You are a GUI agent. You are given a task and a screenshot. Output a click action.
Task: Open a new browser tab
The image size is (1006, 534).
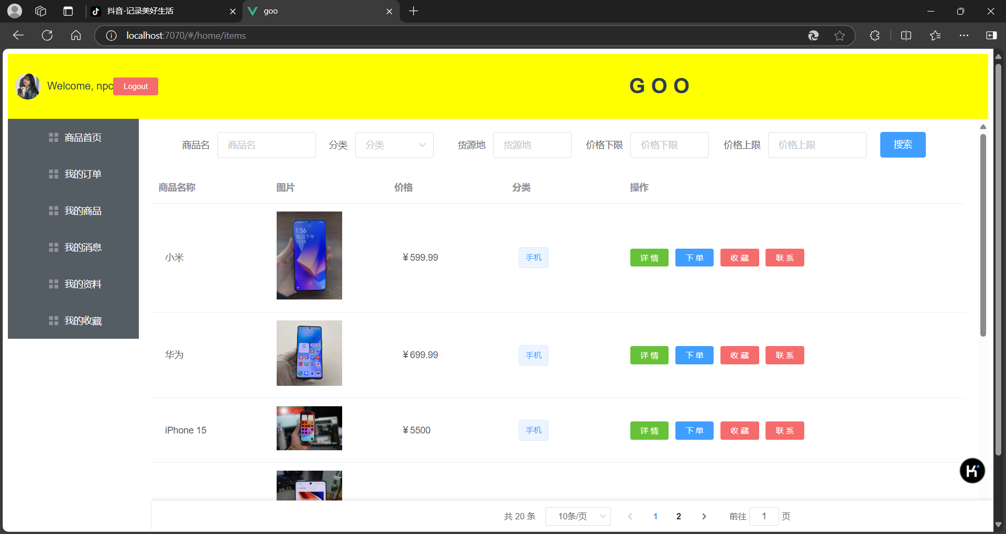click(x=413, y=11)
